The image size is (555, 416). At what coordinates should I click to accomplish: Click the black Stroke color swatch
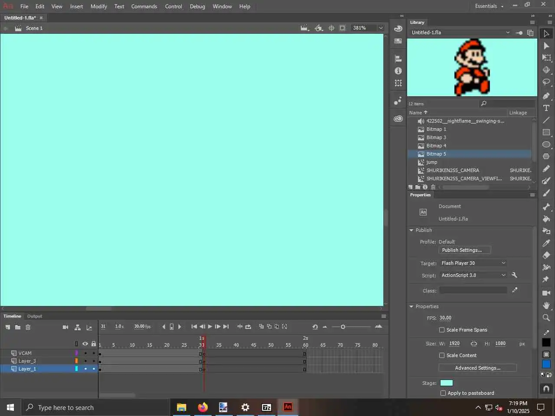click(546, 342)
